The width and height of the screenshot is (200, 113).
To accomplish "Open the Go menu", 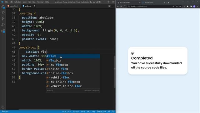I will click(29, 2).
